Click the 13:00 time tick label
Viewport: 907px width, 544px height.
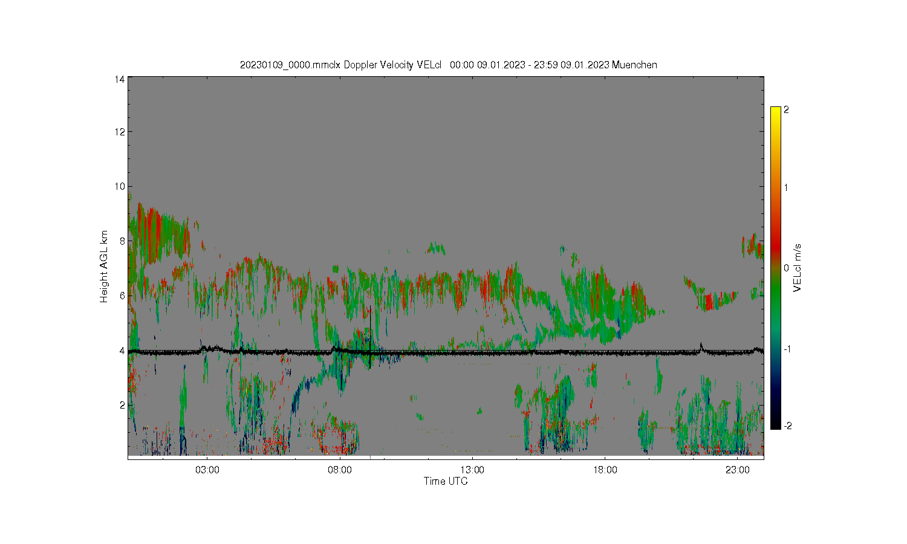(472, 470)
